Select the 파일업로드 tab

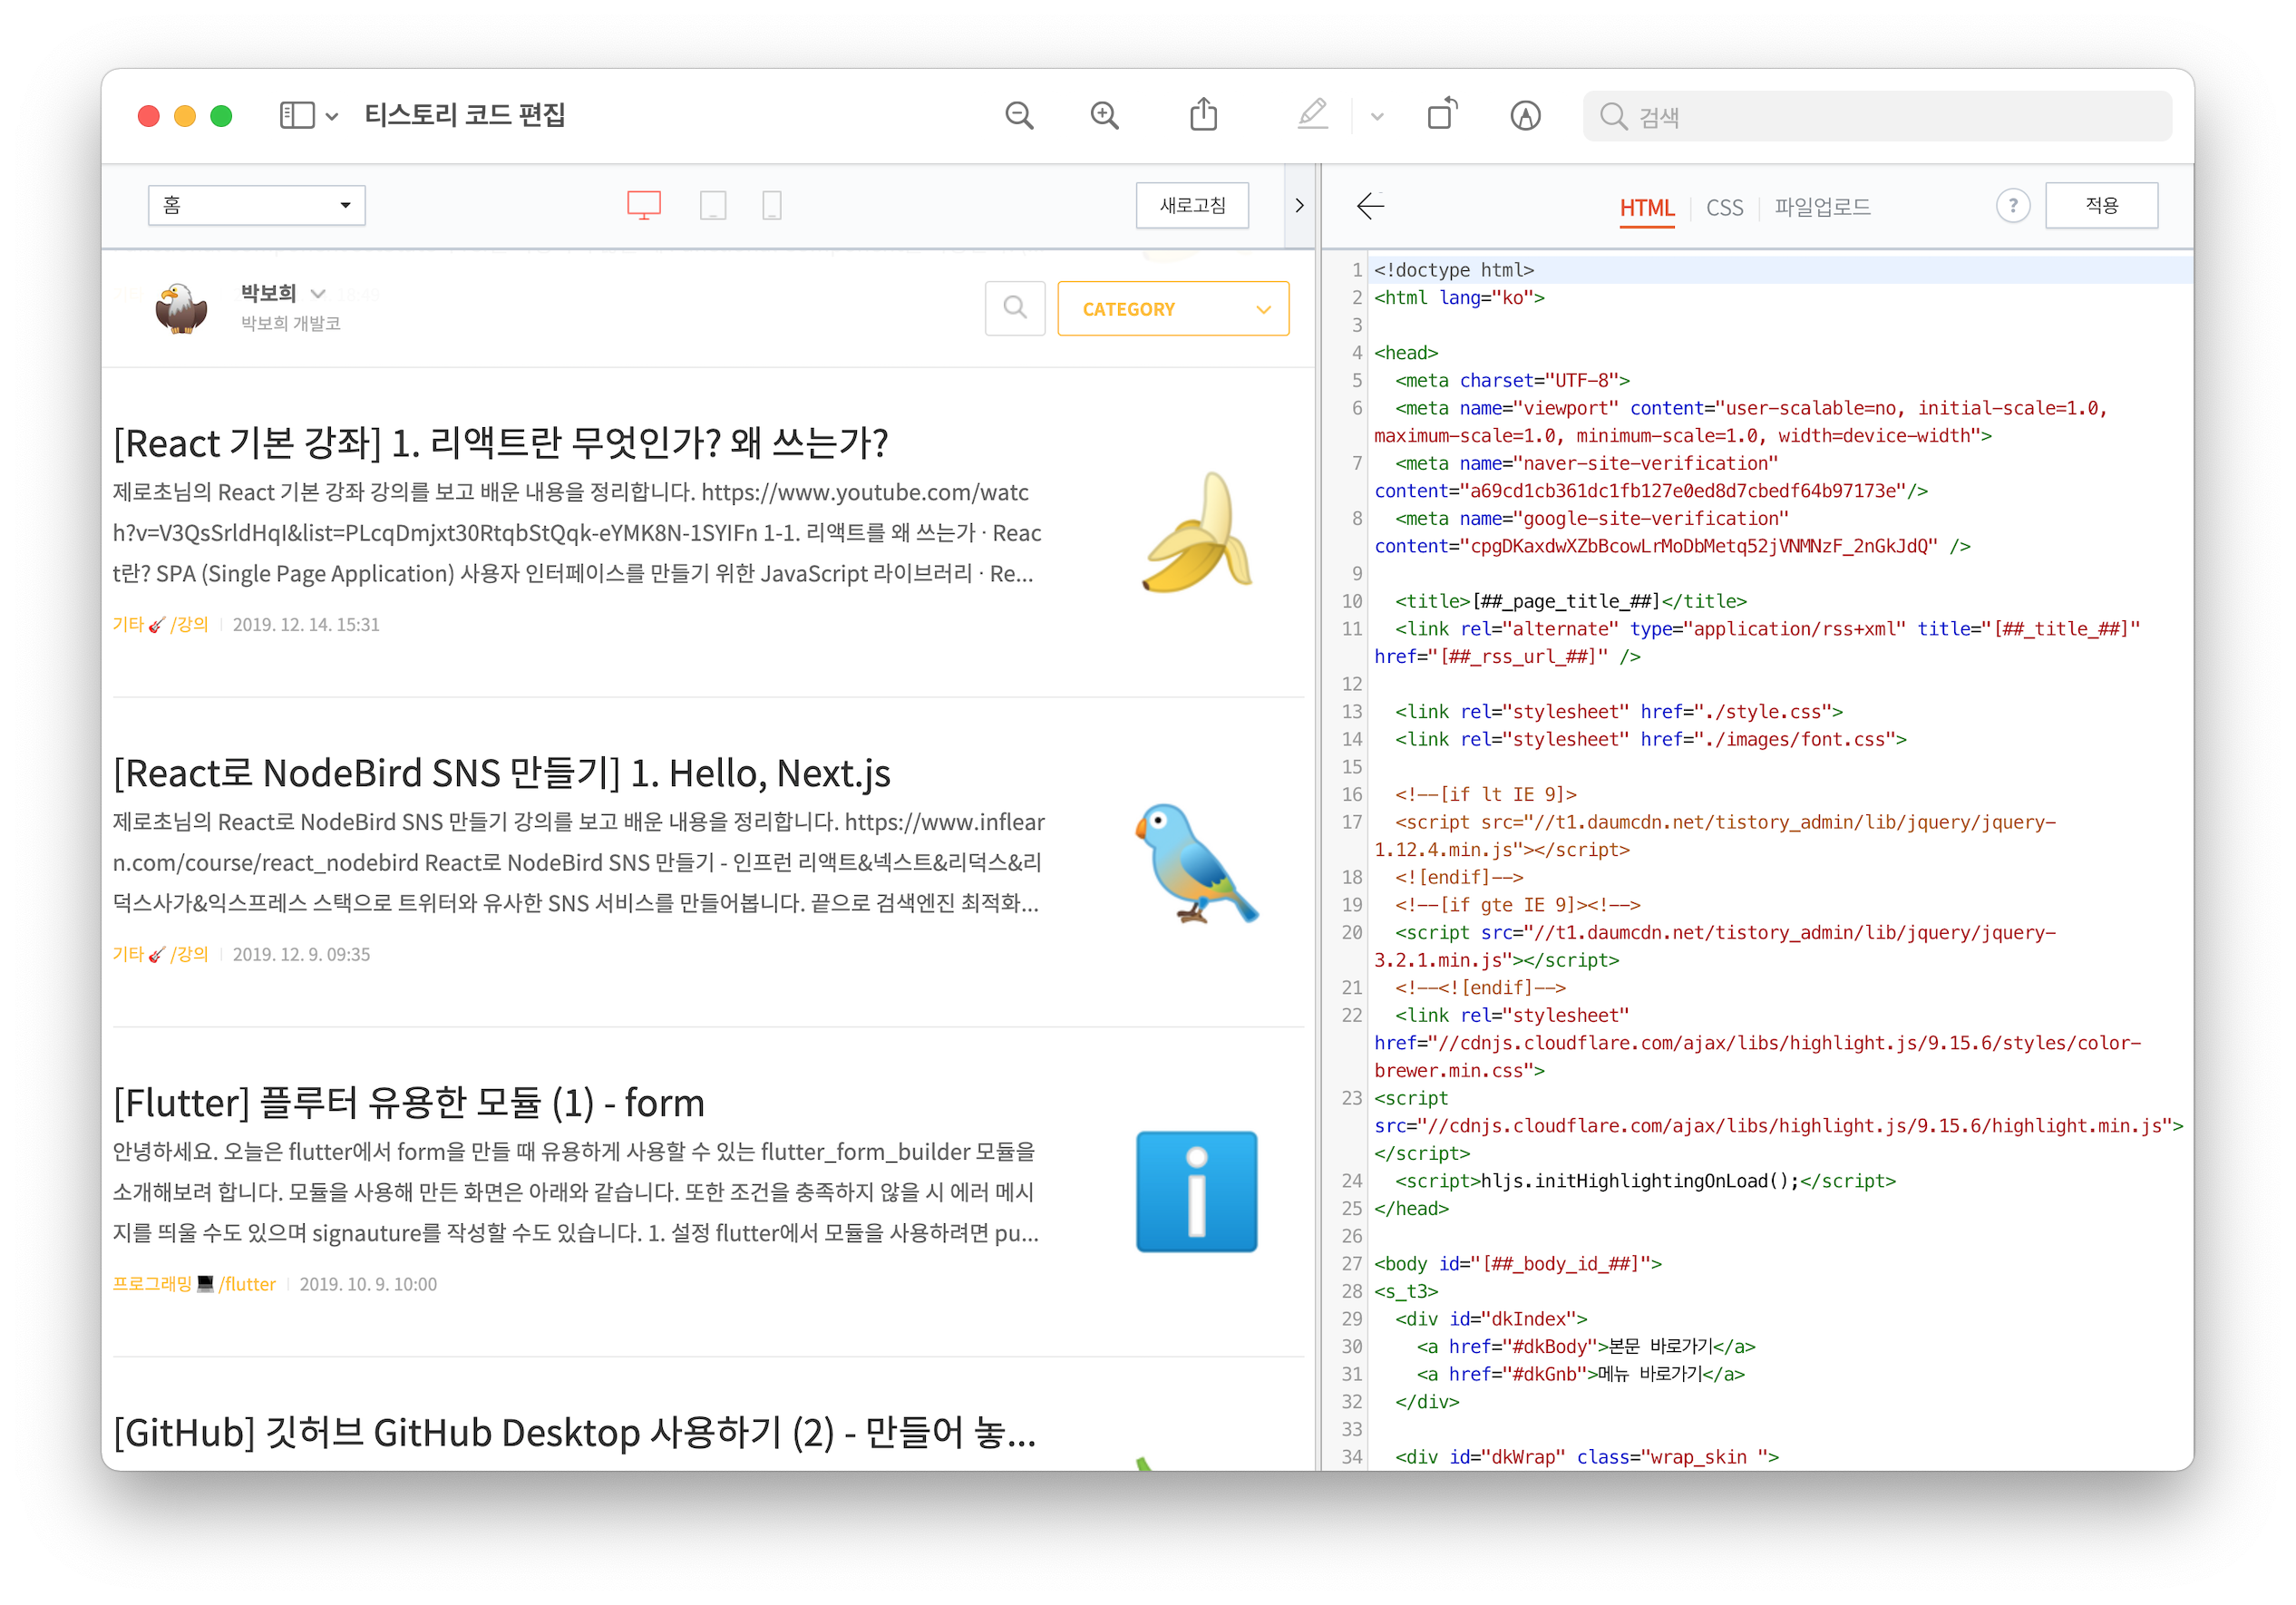click(1822, 207)
